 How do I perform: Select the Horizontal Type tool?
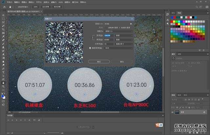click(3, 72)
